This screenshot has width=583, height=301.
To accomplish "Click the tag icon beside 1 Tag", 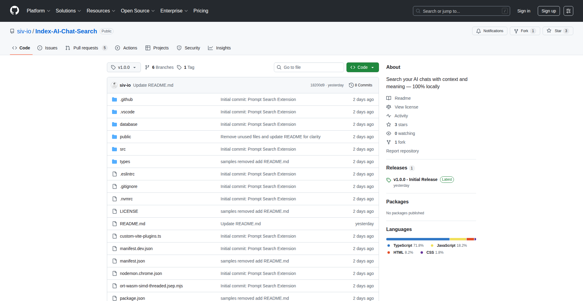I will [x=179, y=67].
